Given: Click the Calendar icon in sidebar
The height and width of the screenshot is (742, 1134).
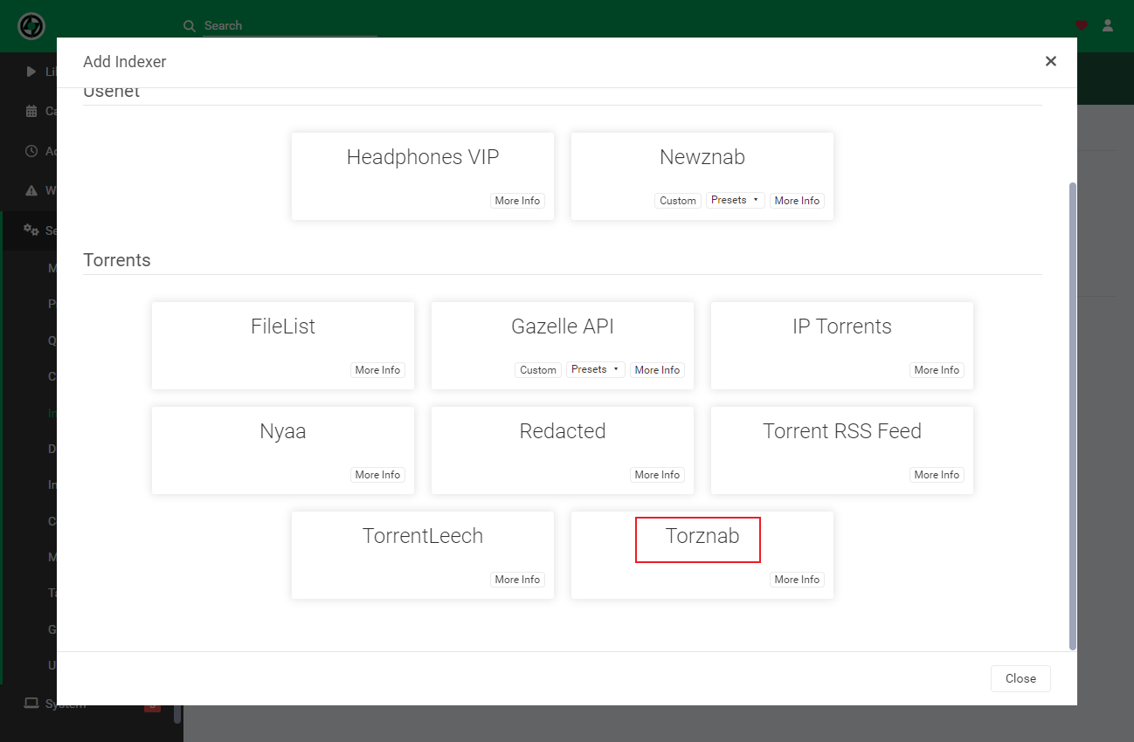Looking at the screenshot, I should (x=31, y=111).
